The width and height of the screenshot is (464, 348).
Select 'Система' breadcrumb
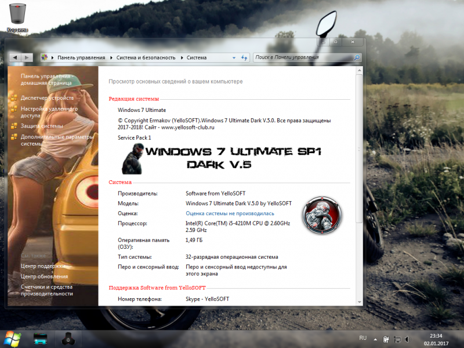click(197, 57)
